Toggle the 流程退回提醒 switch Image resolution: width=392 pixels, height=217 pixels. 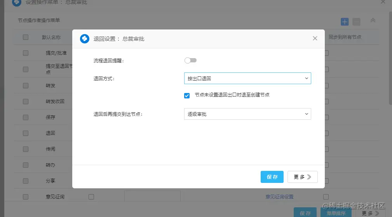click(x=190, y=60)
